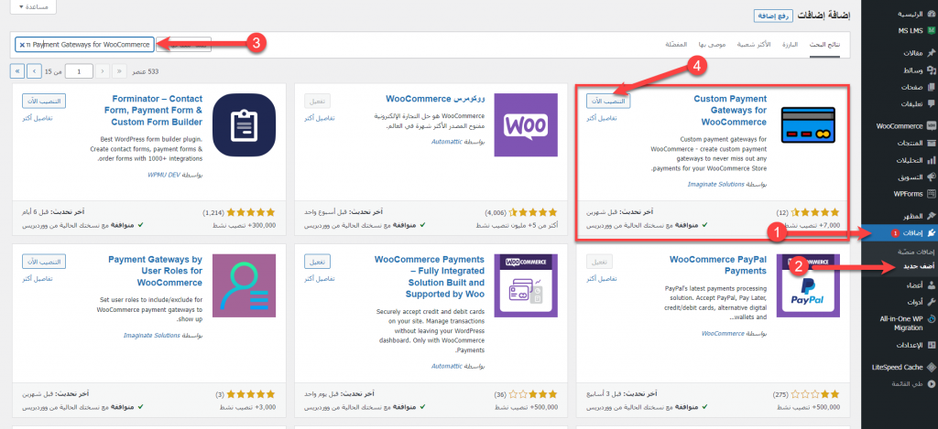The height and width of the screenshot is (429, 938).
Task: Click the Forminator clipboard thumbnail
Action: [244, 125]
